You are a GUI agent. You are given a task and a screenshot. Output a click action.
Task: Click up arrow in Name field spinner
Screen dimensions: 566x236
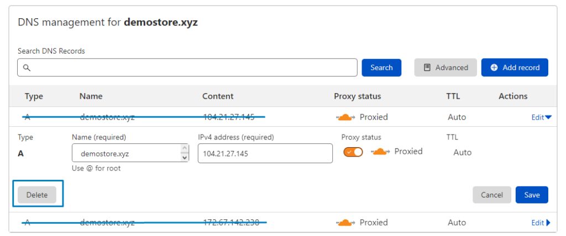click(185, 148)
